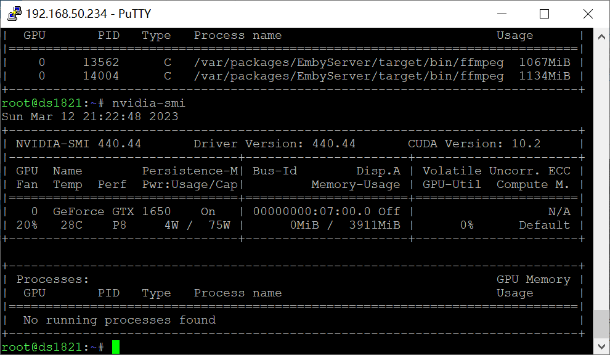This screenshot has width=610, height=355.
Task: Click the Sun Mar 12 timestamp line
Action: pos(89,116)
